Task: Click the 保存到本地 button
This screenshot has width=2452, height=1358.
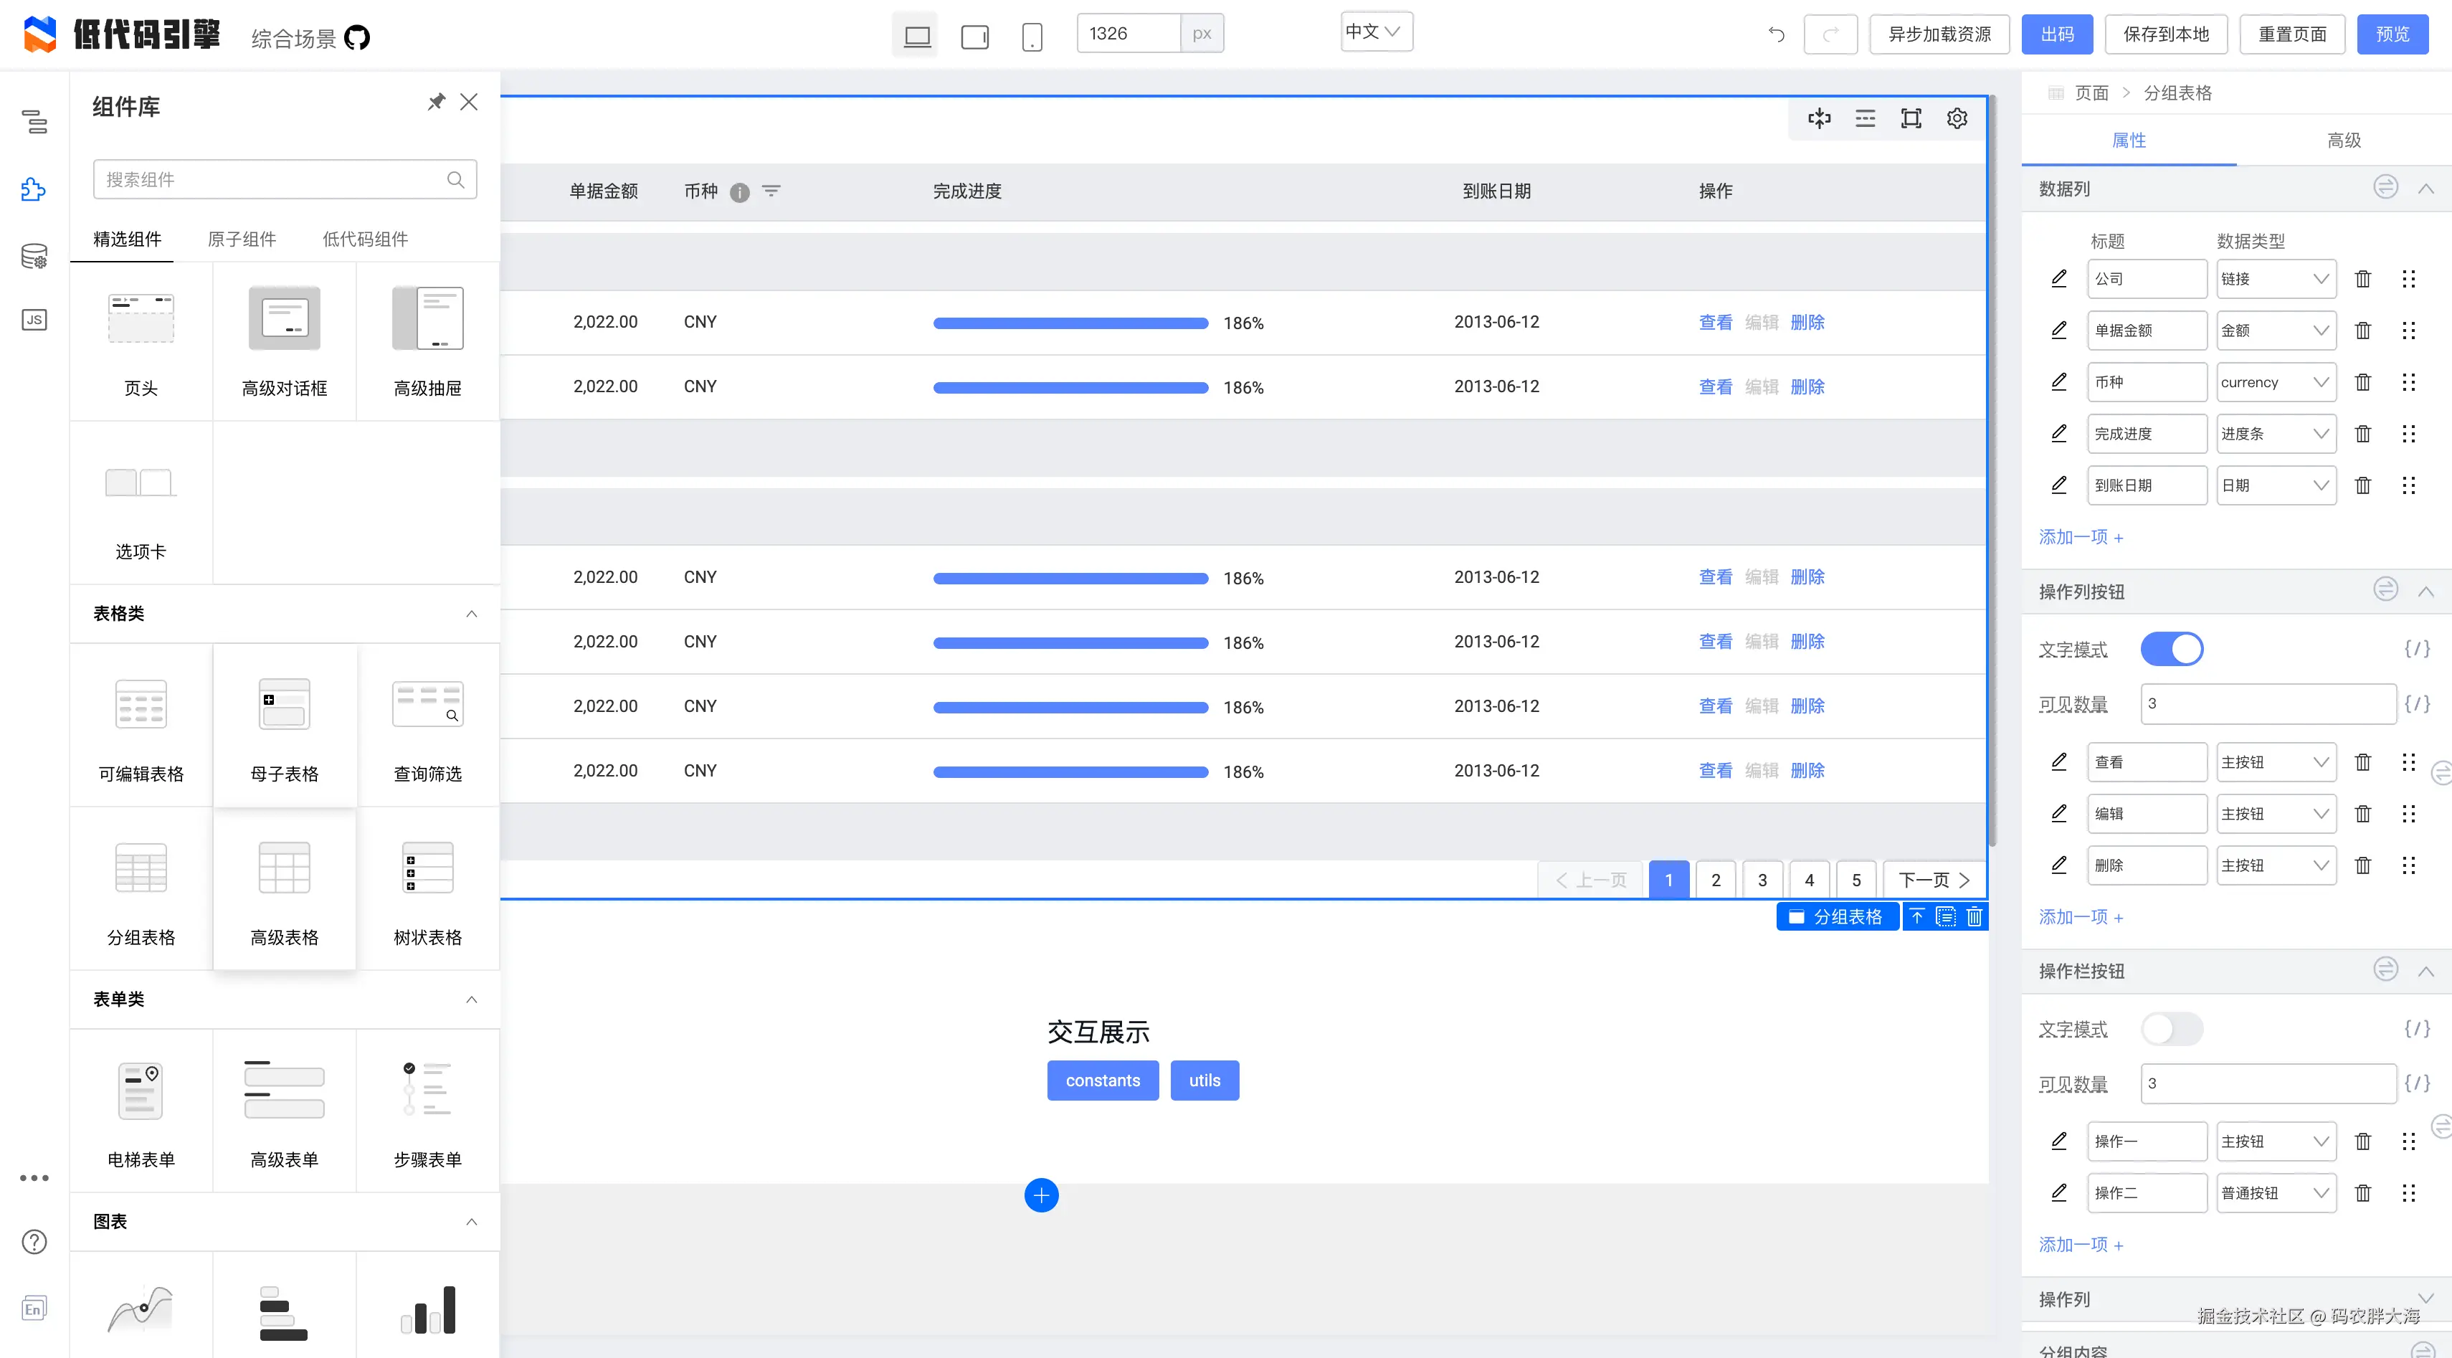Action: [x=2165, y=34]
